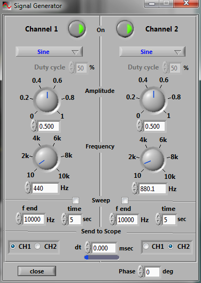Open Channel 1 waveform Sine dropdown
Image resolution: width=201 pixels, height=283 pixels.
pos(49,52)
